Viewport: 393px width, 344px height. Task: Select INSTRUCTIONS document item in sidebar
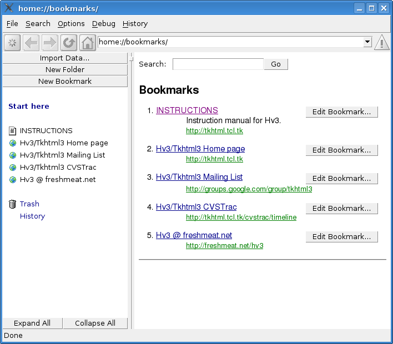pos(46,131)
